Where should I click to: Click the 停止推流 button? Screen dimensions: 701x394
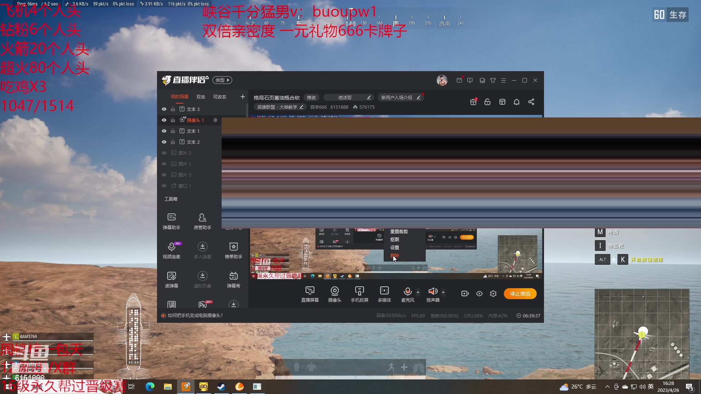click(520, 294)
